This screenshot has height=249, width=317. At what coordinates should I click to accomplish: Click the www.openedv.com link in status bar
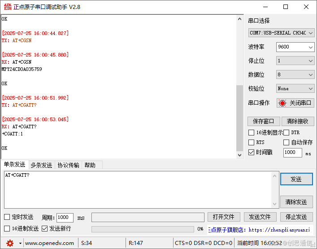pyautogui.click(x=49, y=243)
